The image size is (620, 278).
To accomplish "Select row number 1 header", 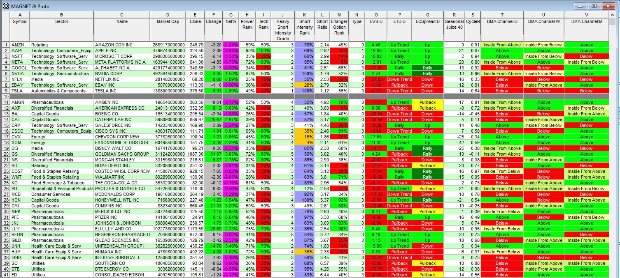I will pos(6,45).
